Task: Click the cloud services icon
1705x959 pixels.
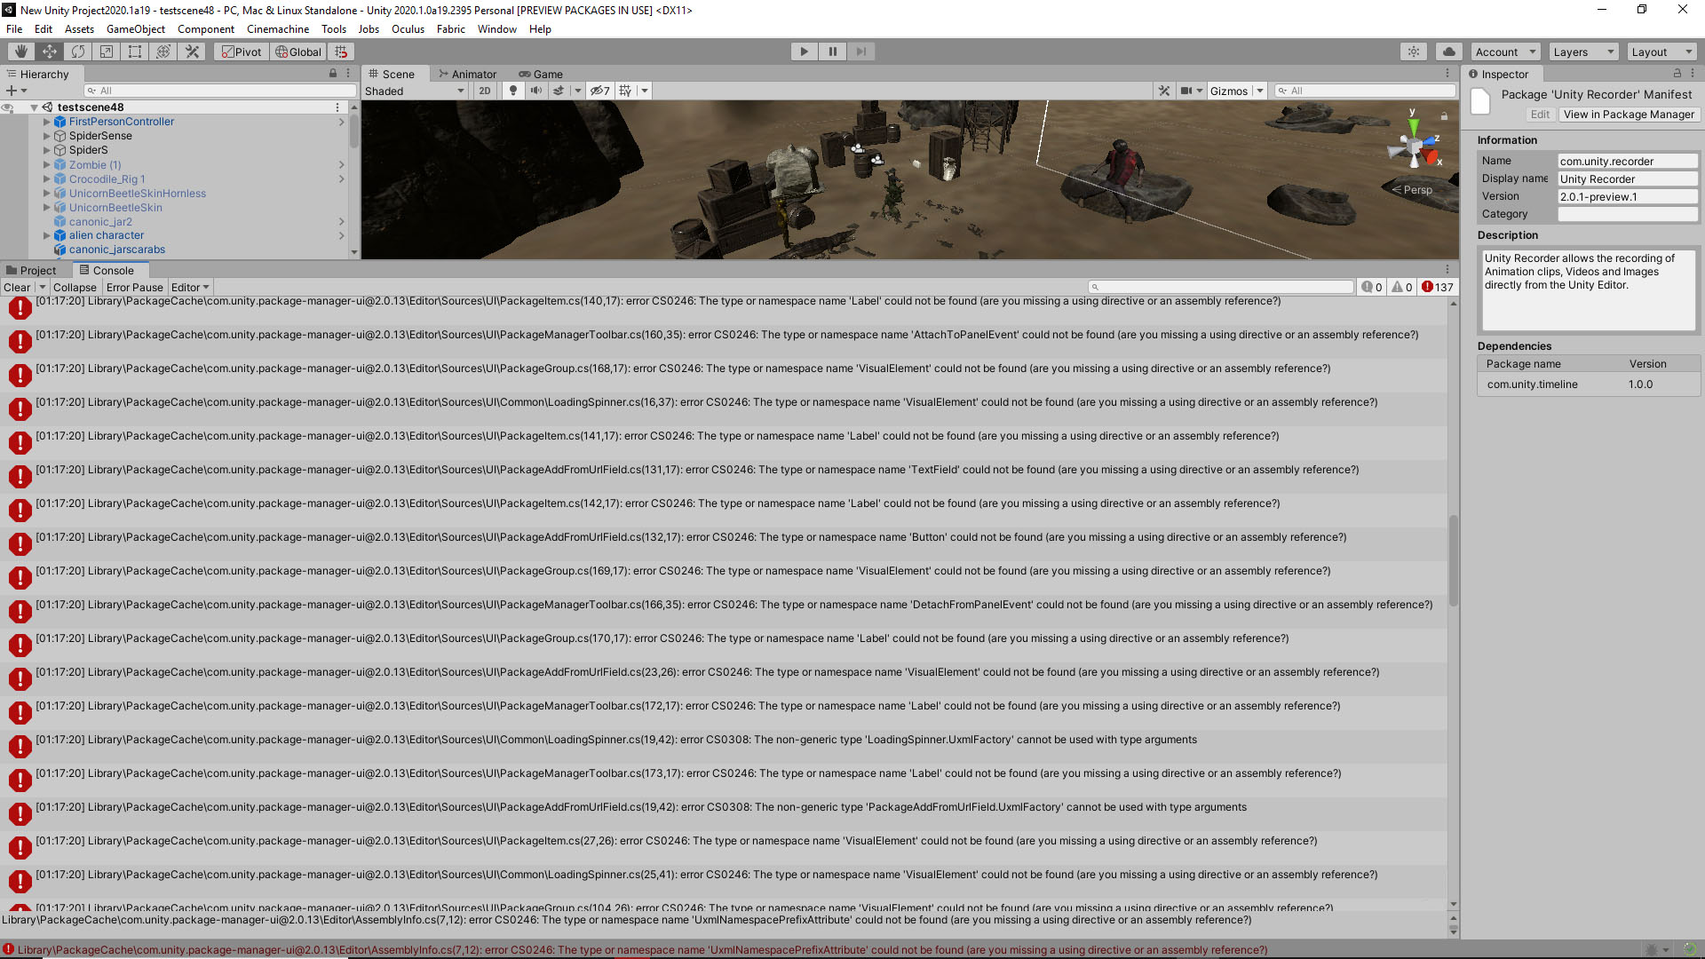Action: coord(1448,52)
